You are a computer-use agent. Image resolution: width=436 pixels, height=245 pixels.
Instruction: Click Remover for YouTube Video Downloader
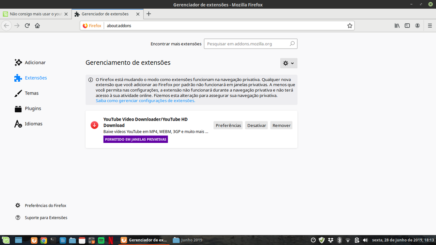click(281, 125)
